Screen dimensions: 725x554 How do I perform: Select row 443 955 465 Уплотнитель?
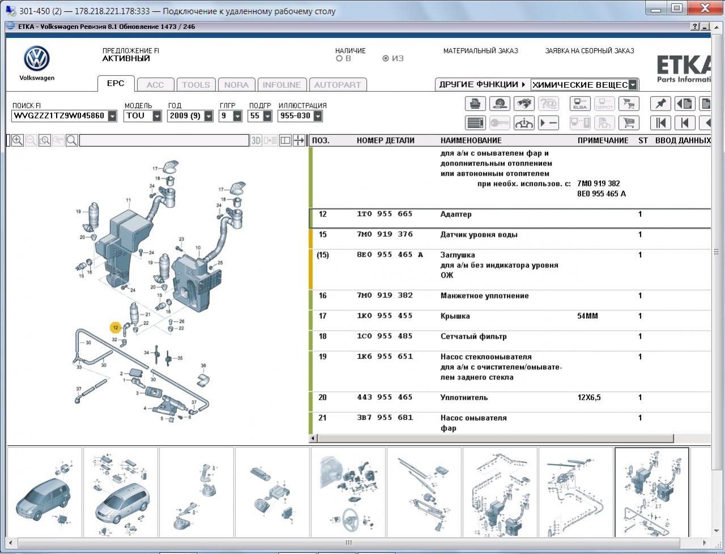[510, 402]
